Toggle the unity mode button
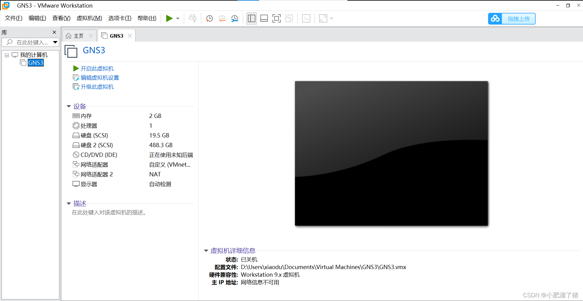The image size is (583, 301). pyautogui.click(x=289, y=19)
